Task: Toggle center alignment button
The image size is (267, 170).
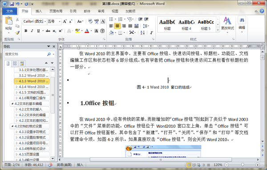Action: [117, 26]
